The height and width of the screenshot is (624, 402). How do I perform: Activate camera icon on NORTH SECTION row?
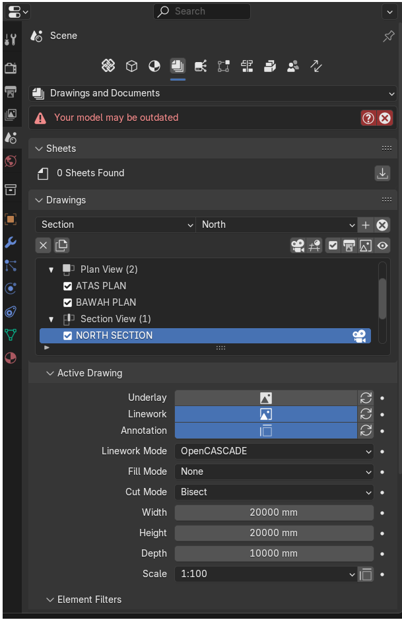[x=359, y=336]
